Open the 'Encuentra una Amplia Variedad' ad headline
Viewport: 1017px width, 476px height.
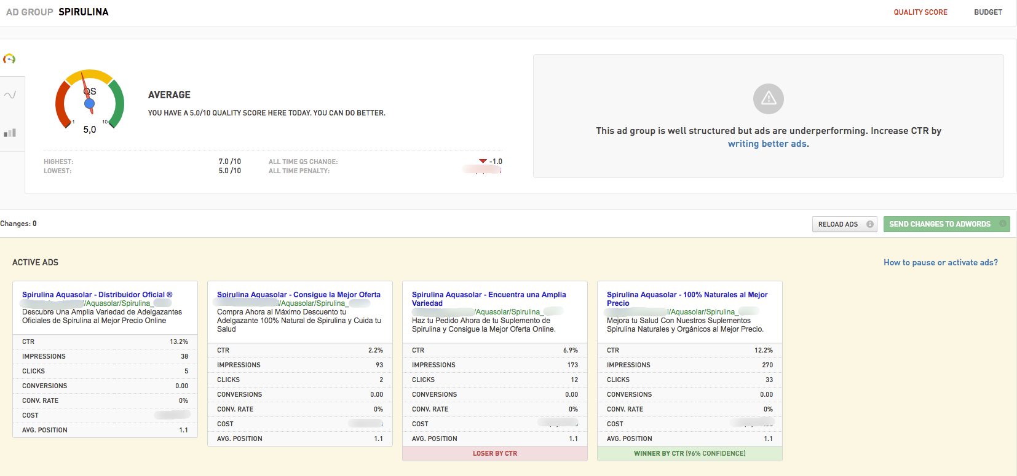(x=489, y=299)
